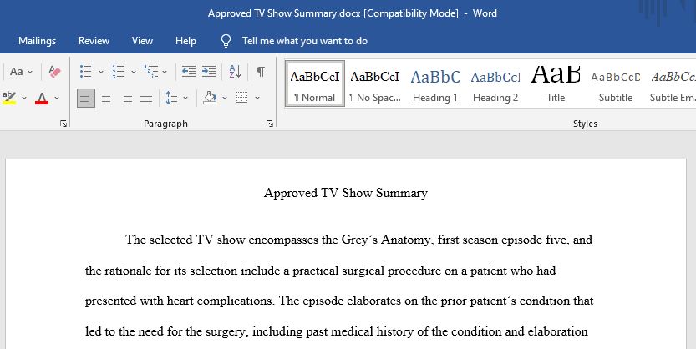Open Paragraph settings dialog launcher
The image size is (696, 349).
pos(269,124)
